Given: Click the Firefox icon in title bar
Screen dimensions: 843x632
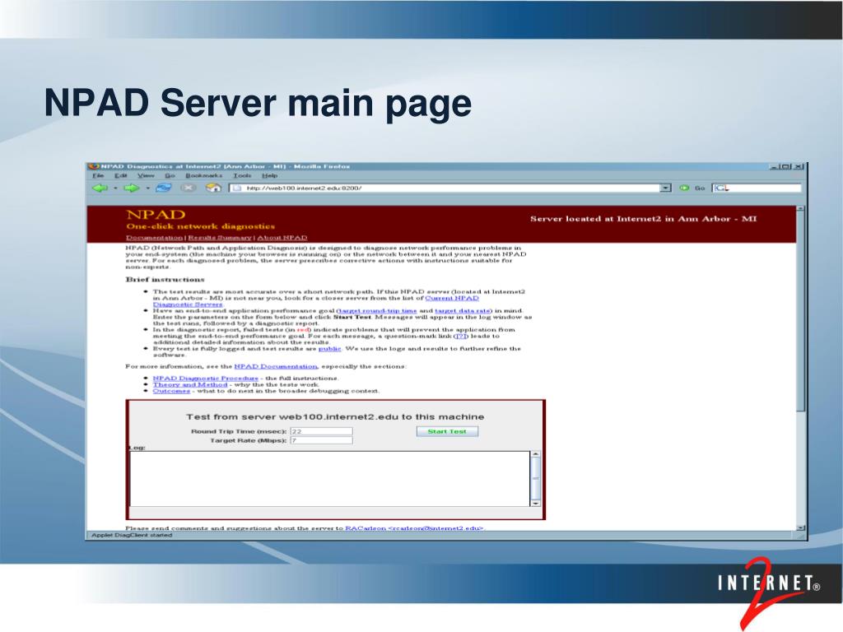Looking at the screenshot, I should click(x=94, y=166).
